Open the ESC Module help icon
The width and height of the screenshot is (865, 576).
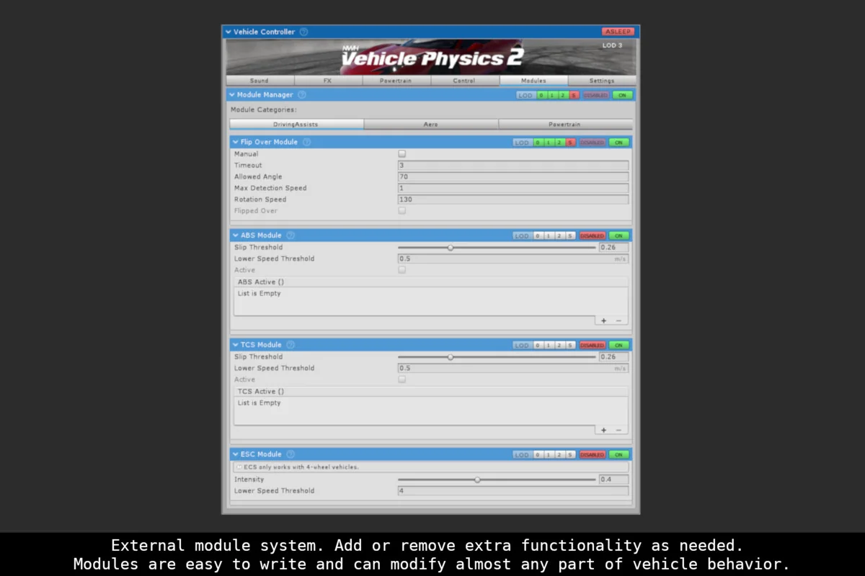(x=290, y=454)
